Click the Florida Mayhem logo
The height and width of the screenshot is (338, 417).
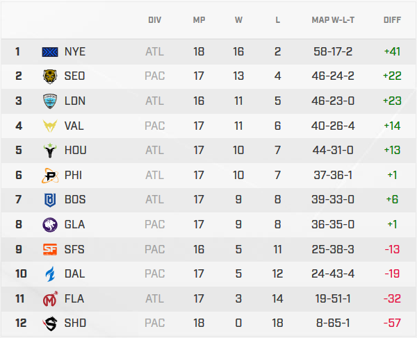pos(51,298)
